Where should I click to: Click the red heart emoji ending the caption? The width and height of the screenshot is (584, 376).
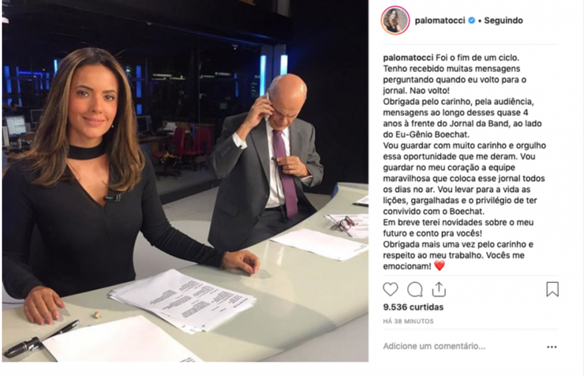click(440, 266)
